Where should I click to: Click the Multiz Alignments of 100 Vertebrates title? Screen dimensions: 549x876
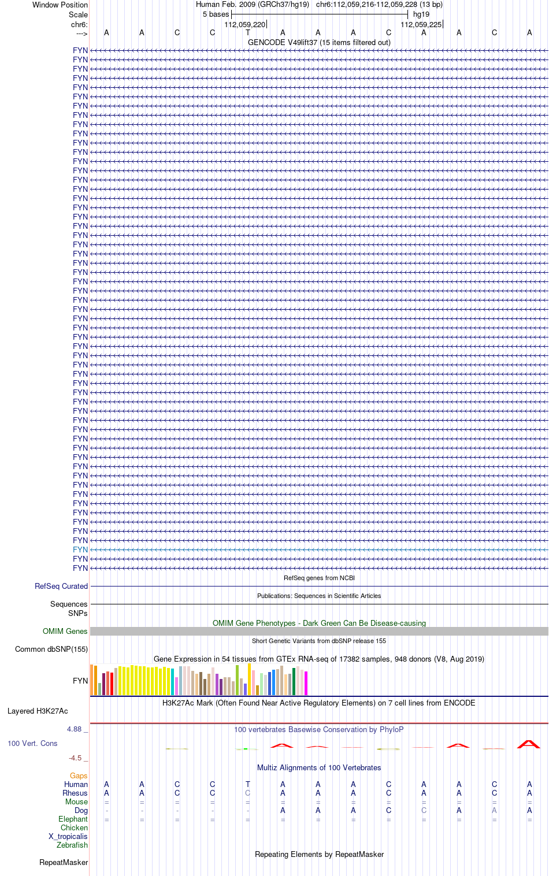(x=319, y=767)
